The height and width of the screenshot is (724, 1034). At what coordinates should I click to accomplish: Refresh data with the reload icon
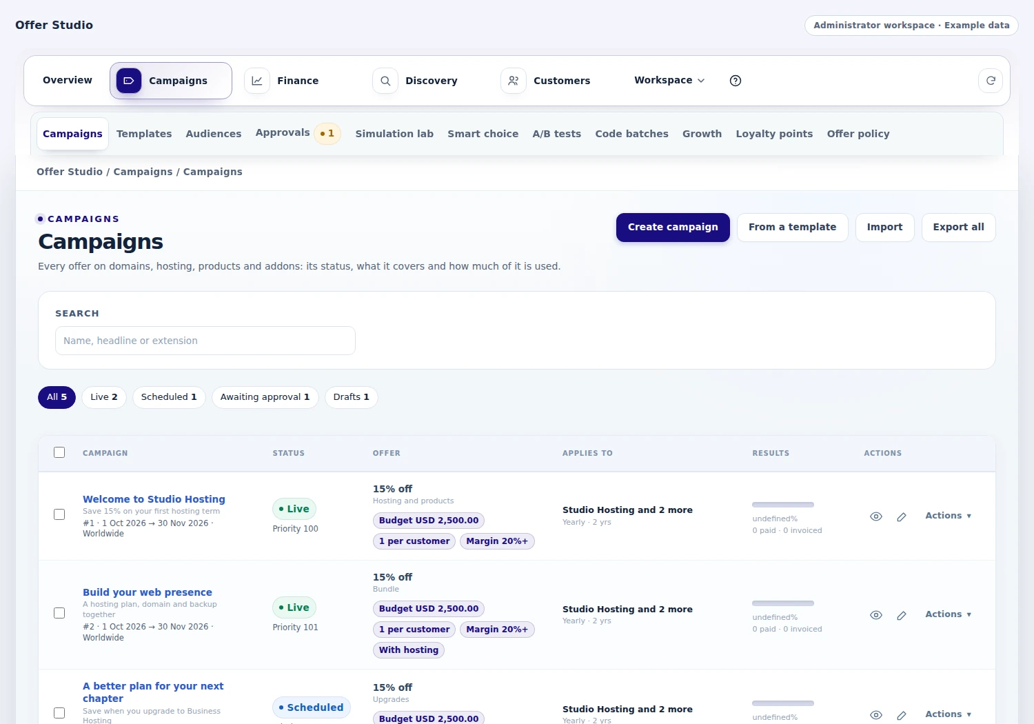click(x=991, y=81)
